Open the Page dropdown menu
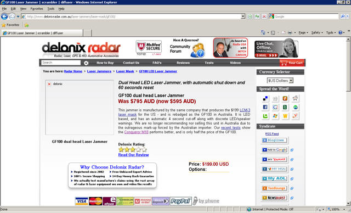Screen dimensions: 351x213 (x=303, y=33)
